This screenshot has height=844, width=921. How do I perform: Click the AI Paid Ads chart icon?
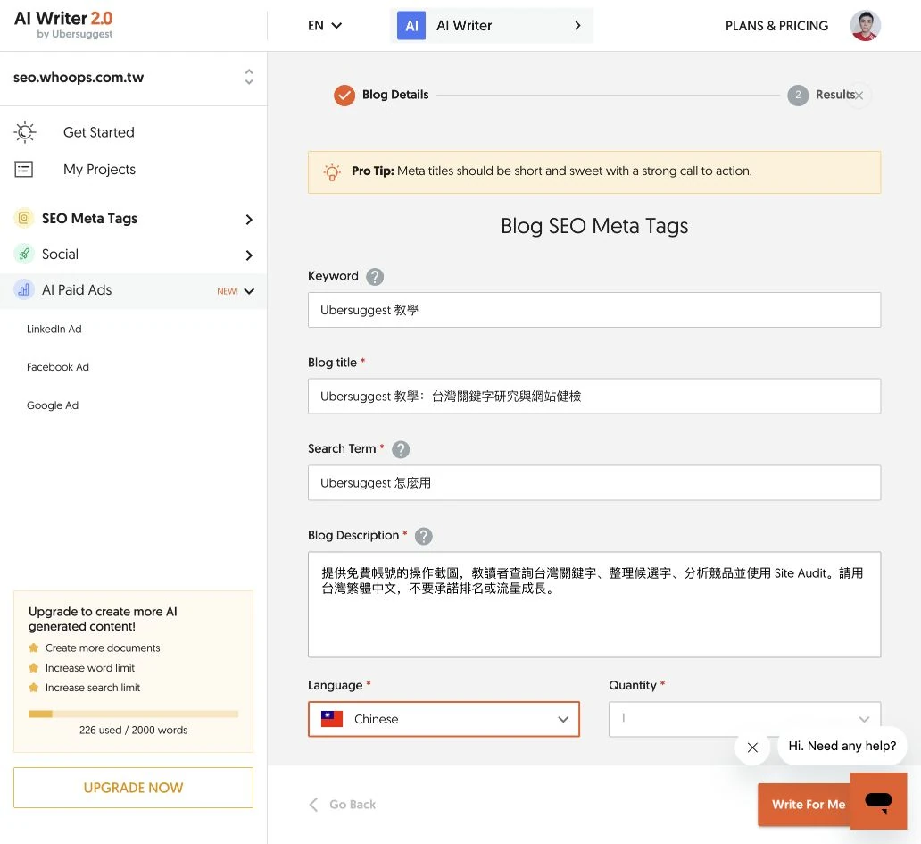pyautogui.click(x=23, y=289)
